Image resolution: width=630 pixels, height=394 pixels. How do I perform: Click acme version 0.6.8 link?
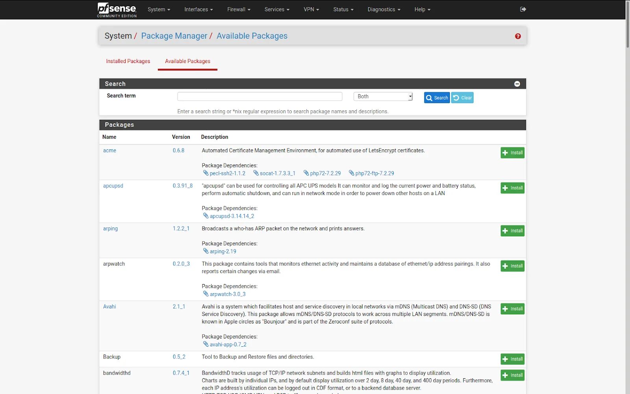(x=178, y=151)
